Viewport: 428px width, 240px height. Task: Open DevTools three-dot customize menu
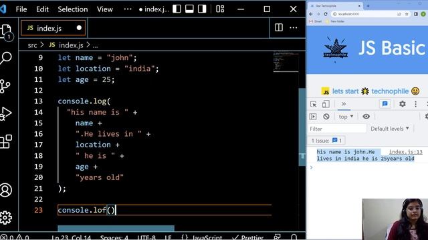415,104
